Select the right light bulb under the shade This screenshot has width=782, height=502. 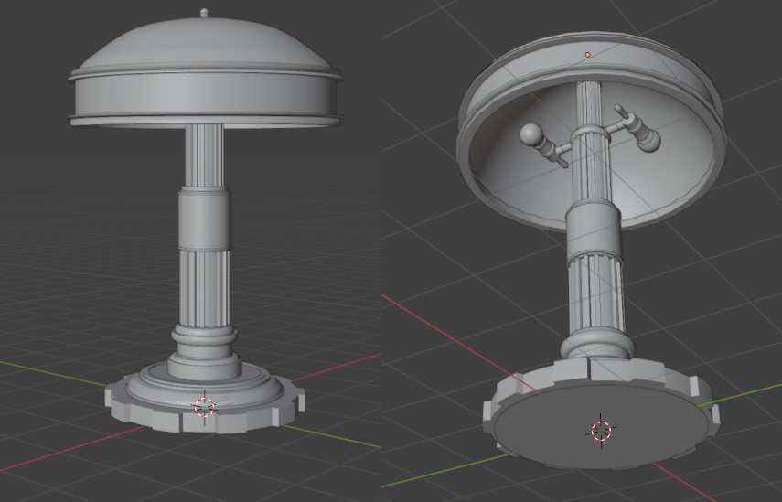tap(648, 137)
